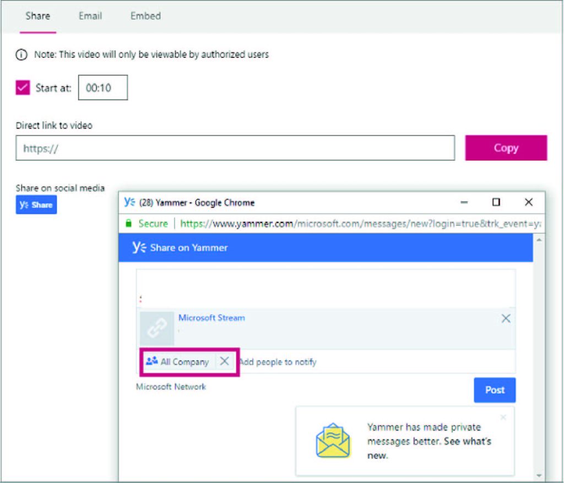Click the Yammer icon in the Chrome title bar

(129, 202)
